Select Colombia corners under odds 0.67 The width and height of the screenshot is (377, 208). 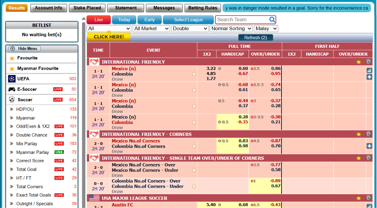tap(276, 186)
